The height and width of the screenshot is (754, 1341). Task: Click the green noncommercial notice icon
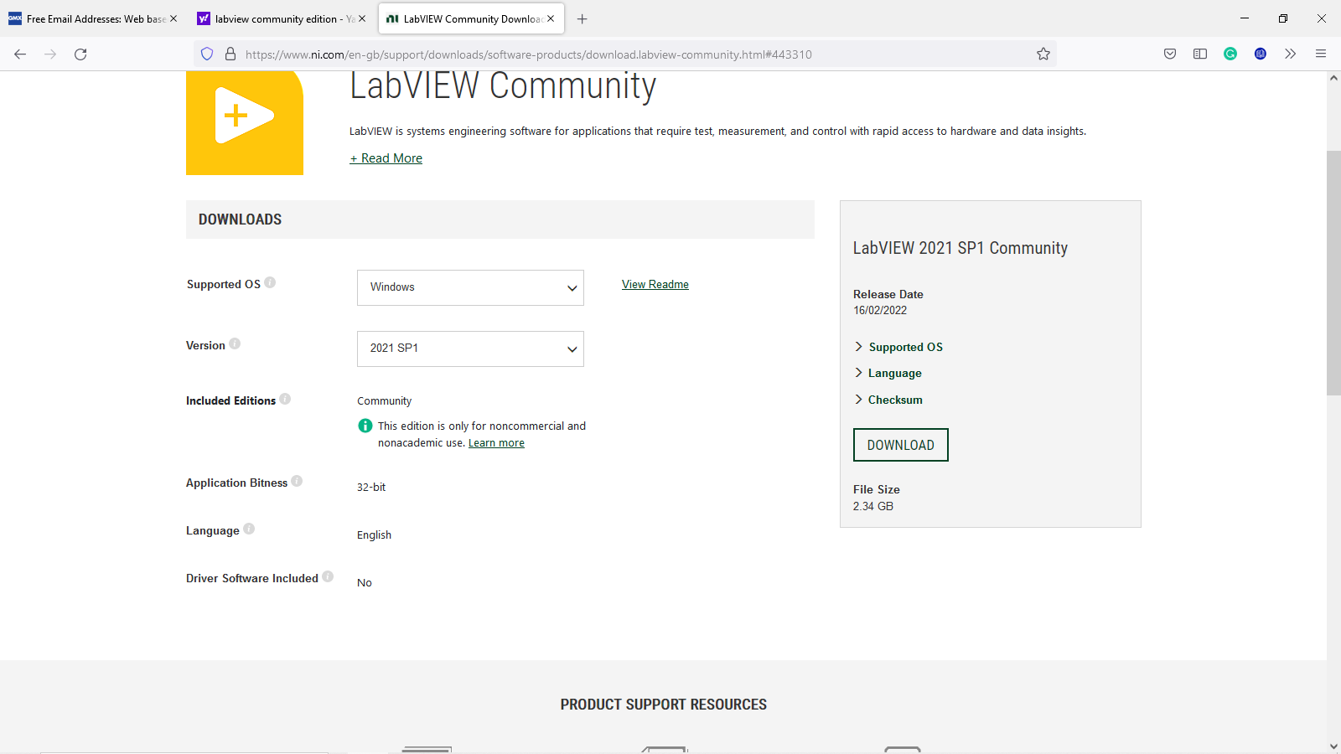365,426
